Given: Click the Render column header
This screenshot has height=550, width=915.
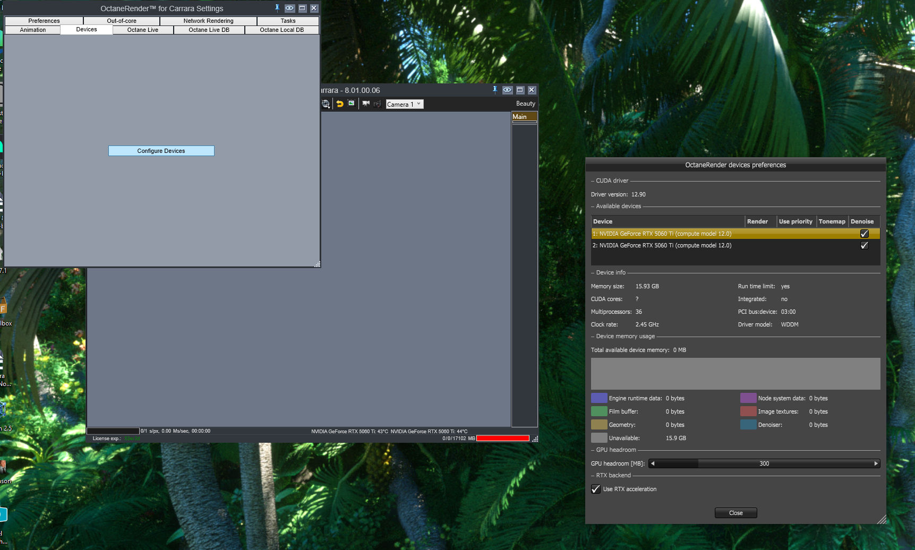Looking at the screenshot, I should click(x=760, y=221).
